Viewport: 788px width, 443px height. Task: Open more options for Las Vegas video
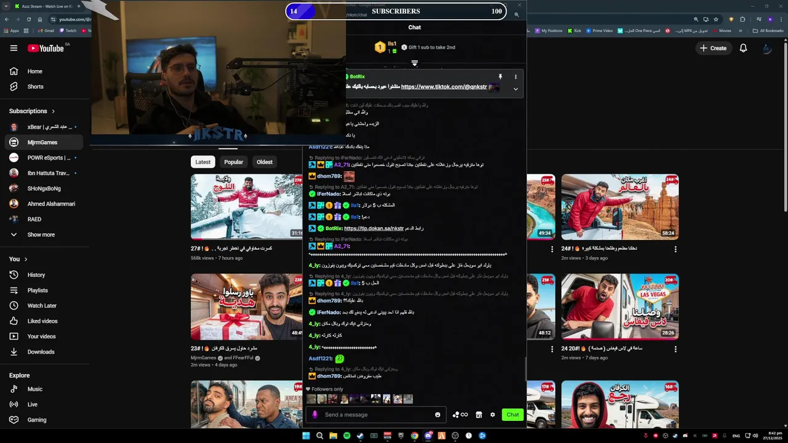pos(675,349)
